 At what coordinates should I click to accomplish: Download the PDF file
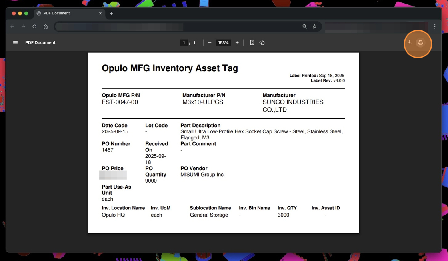point(409,43)
